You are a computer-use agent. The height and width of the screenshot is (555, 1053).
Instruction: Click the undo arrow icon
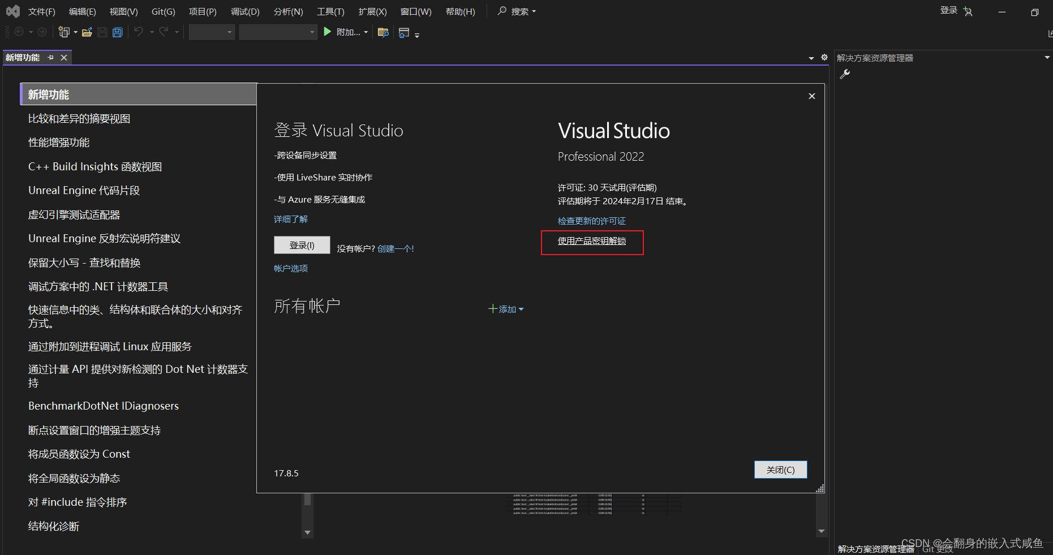pyautogui.click(x=139, y=32)
